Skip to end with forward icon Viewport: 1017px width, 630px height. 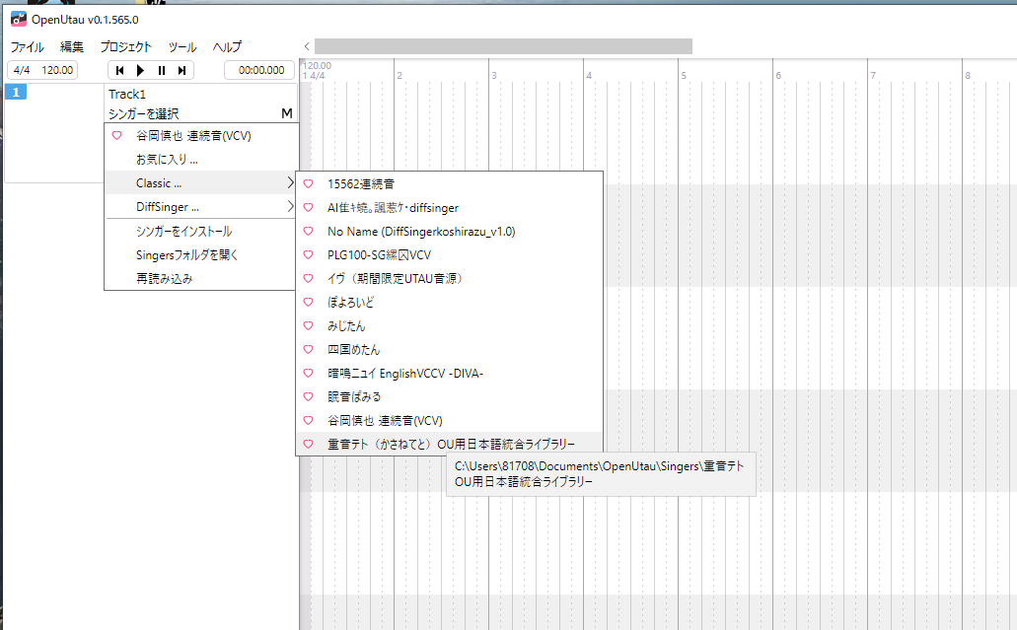[182, 70]
